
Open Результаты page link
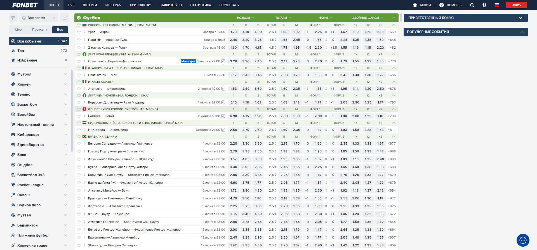coord(229,5)
